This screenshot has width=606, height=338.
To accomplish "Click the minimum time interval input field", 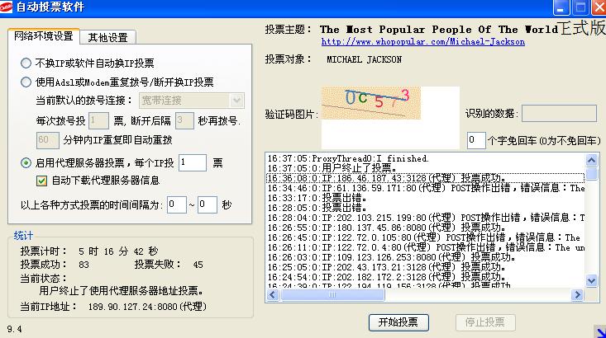I will (176, 204).
